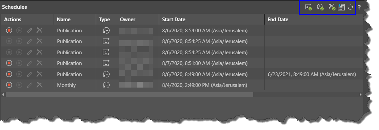The image size is (379, 130).
Task: Edit the Publication schedule ending 6/23/2021
Action: pyautogui.click(x=29, y=74)
